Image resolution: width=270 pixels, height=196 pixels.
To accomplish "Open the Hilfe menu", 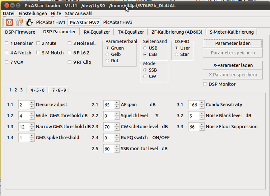I will [56, 13].
